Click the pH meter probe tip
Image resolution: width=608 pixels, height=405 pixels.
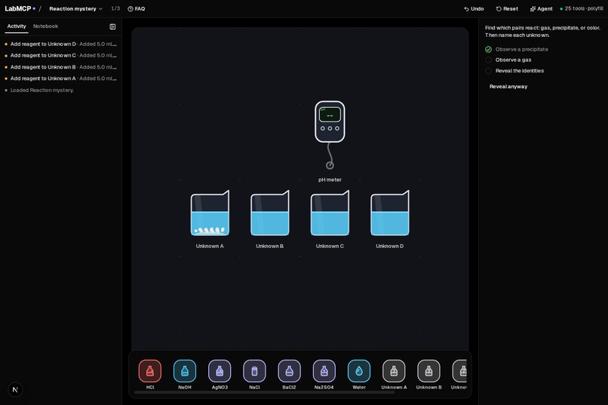(x=330, y=165)
